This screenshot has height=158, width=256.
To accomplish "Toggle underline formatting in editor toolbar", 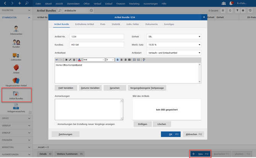I will pos(74,60).
